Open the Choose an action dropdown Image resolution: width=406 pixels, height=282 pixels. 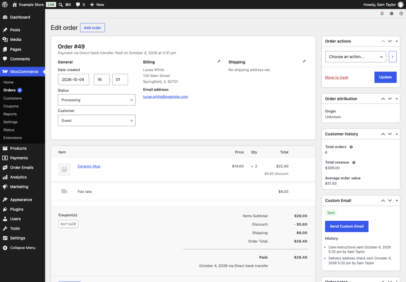(x=356, y=57)
